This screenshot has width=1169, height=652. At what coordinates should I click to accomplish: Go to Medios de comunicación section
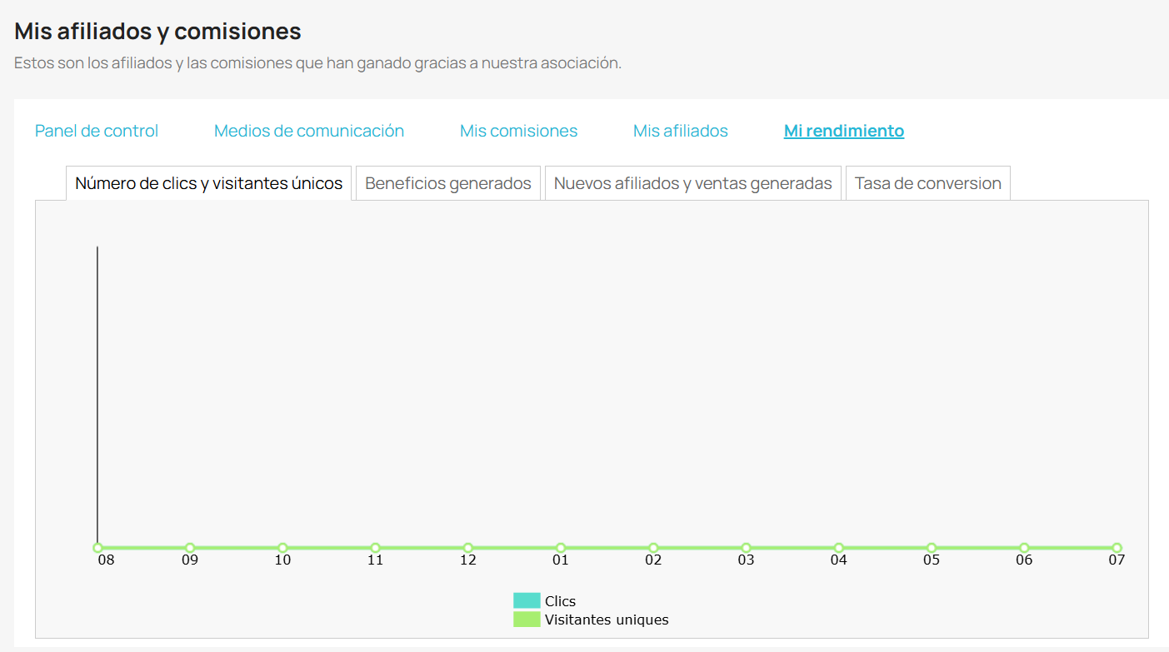click(x=309, y=131)
